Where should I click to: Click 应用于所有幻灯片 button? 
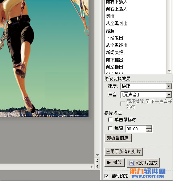tap(124, 152)
